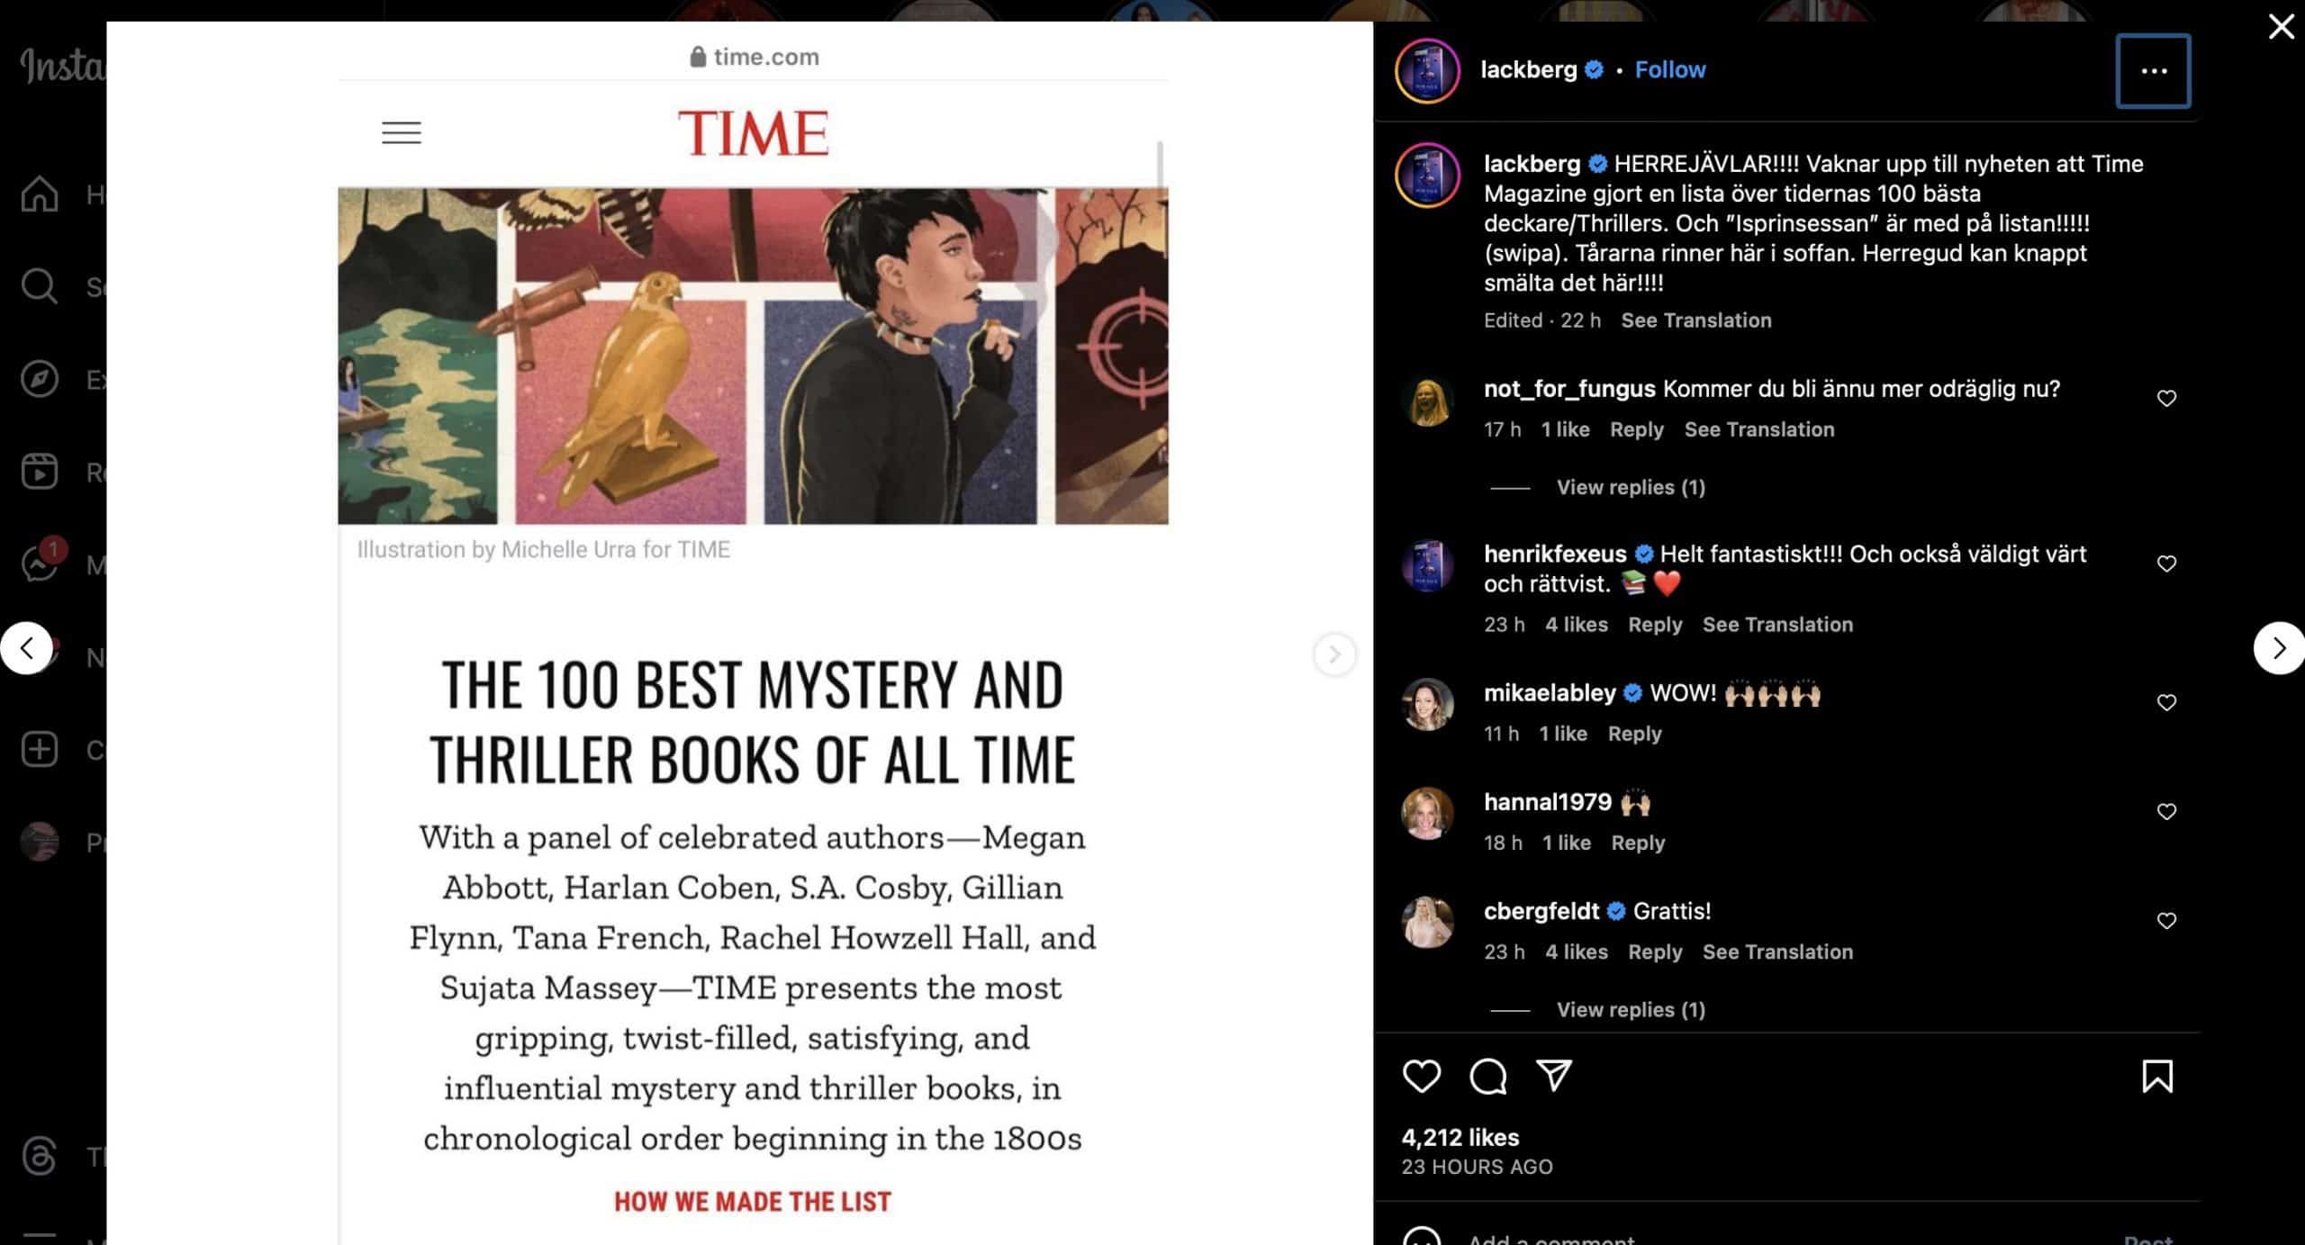
Task: Open the three-dots more options menu
Action: pyautogui.click(x=2153, y=71)
